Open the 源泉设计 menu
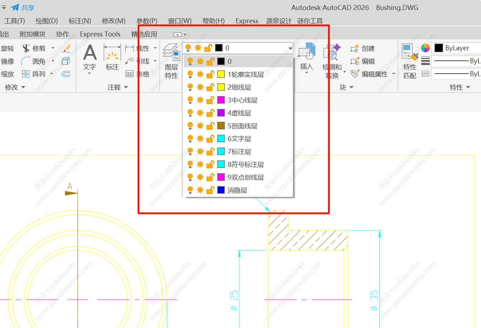Viewport: 481px width, 328px height. 279,21
